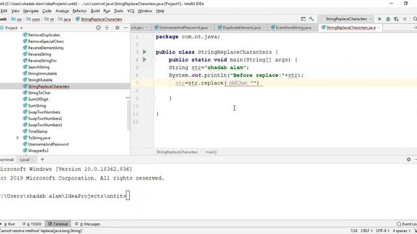Collapse all nodes in Project panel
The height and width of the screenshot is (234, 417).
click(x=107, y=27)
